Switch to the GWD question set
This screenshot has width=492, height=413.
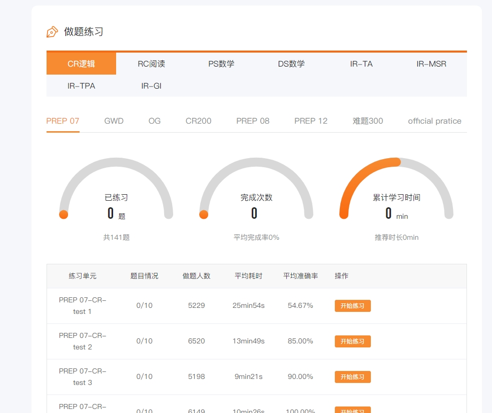point(114,121)
